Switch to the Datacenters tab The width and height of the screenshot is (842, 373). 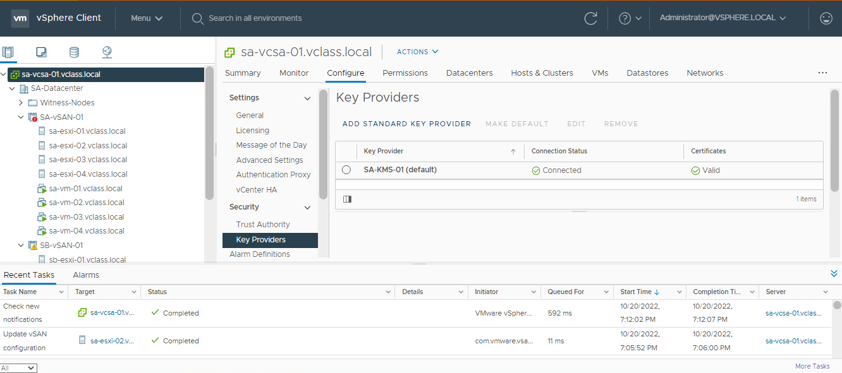(470, 73)
